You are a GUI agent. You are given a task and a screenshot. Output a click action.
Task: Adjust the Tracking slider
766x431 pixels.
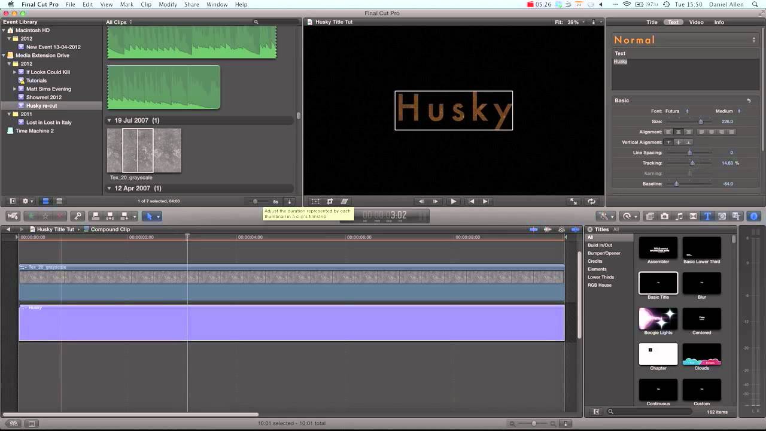click(x=692, y=163)
